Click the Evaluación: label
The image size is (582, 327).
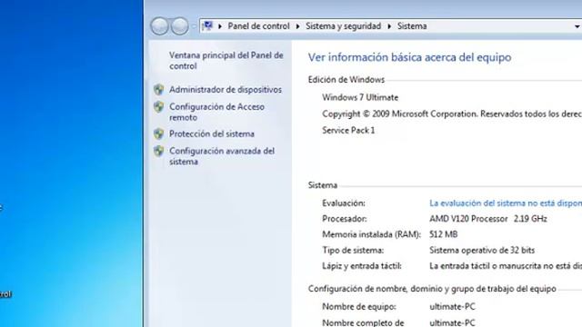(x=344, y=203)
